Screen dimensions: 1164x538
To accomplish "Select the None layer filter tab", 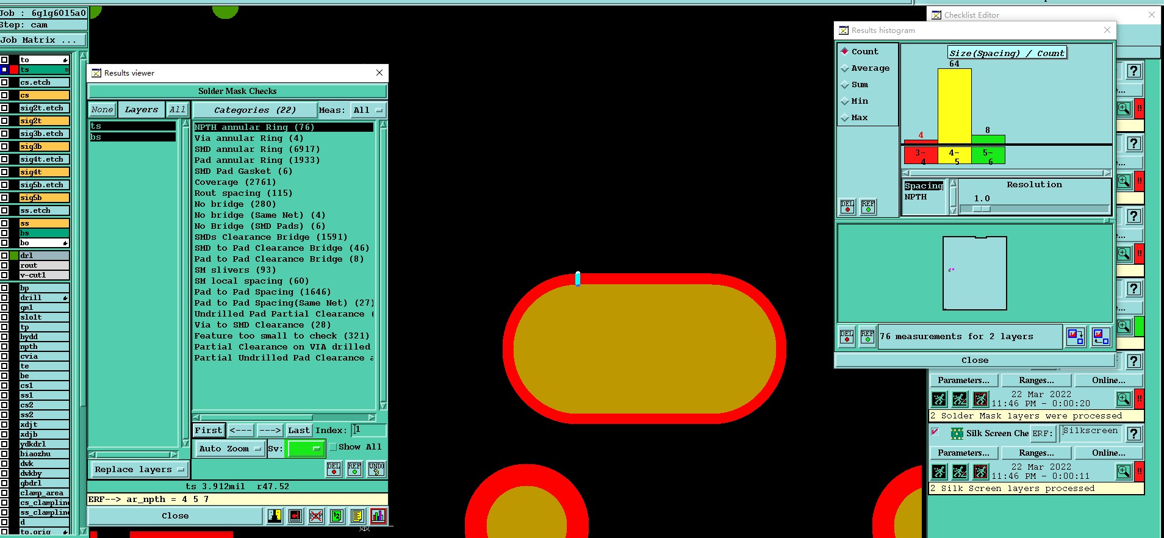I will pos(102,110).
